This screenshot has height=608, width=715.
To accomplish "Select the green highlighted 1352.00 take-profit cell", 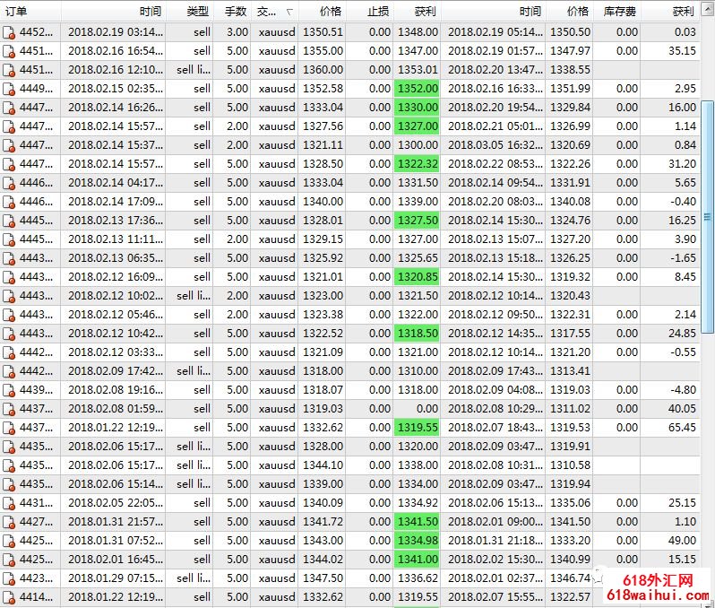I will tap(417, 89).
